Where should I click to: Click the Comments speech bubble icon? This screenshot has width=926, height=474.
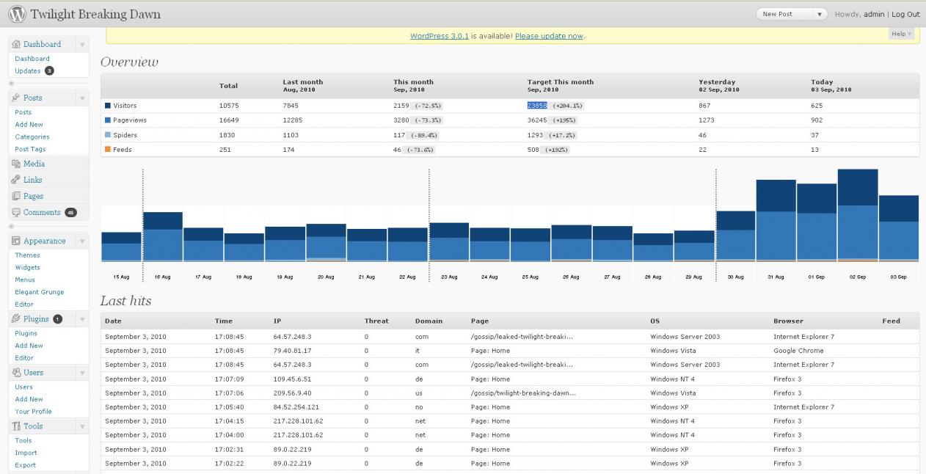coord(16,212)
